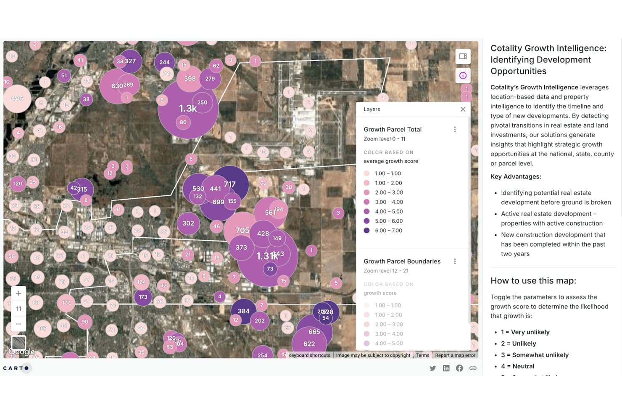Click the "4 = Neutral" list item

coord(518,366)
